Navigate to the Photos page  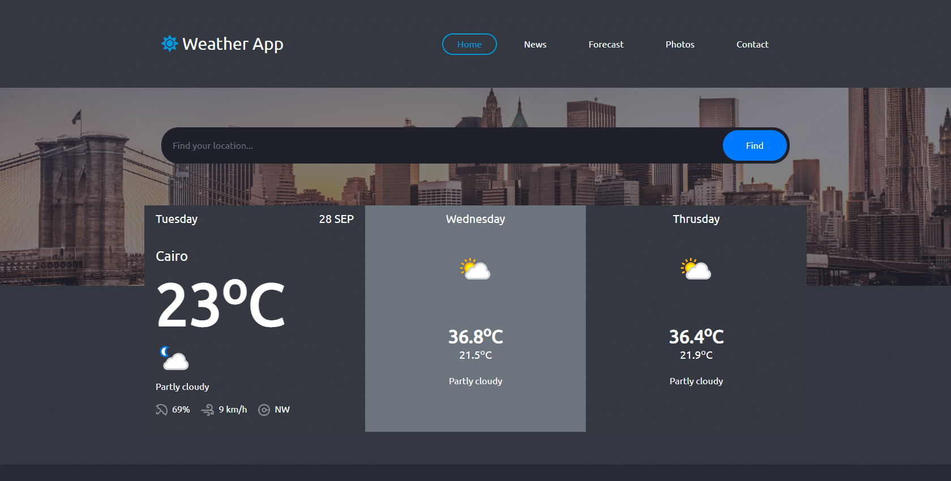[680, 44]
